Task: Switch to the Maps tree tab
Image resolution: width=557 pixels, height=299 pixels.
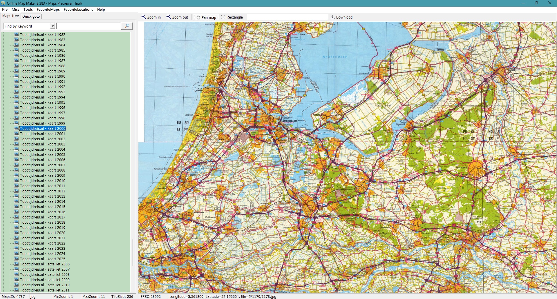Action: point(10,16)
